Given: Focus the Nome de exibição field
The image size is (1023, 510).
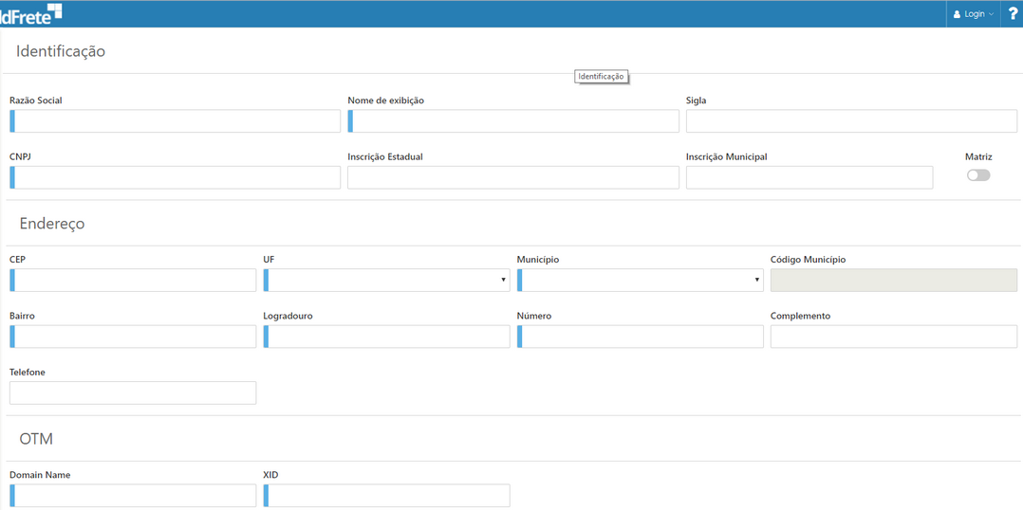Looking at the screenshot, I should [513, 120].
